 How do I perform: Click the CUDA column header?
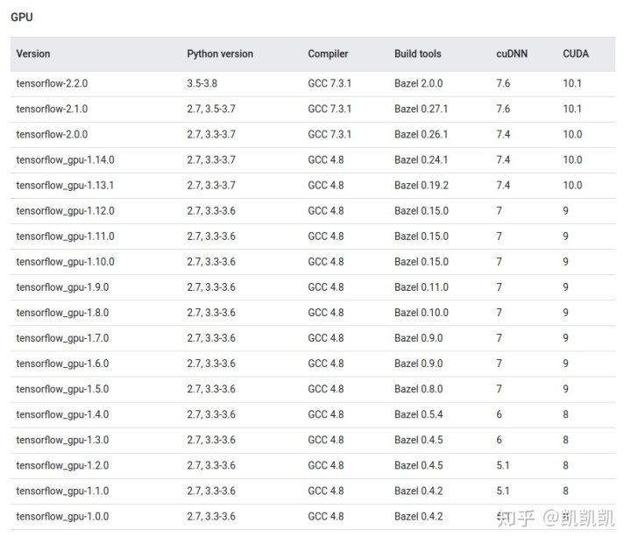tap(576, 54)
